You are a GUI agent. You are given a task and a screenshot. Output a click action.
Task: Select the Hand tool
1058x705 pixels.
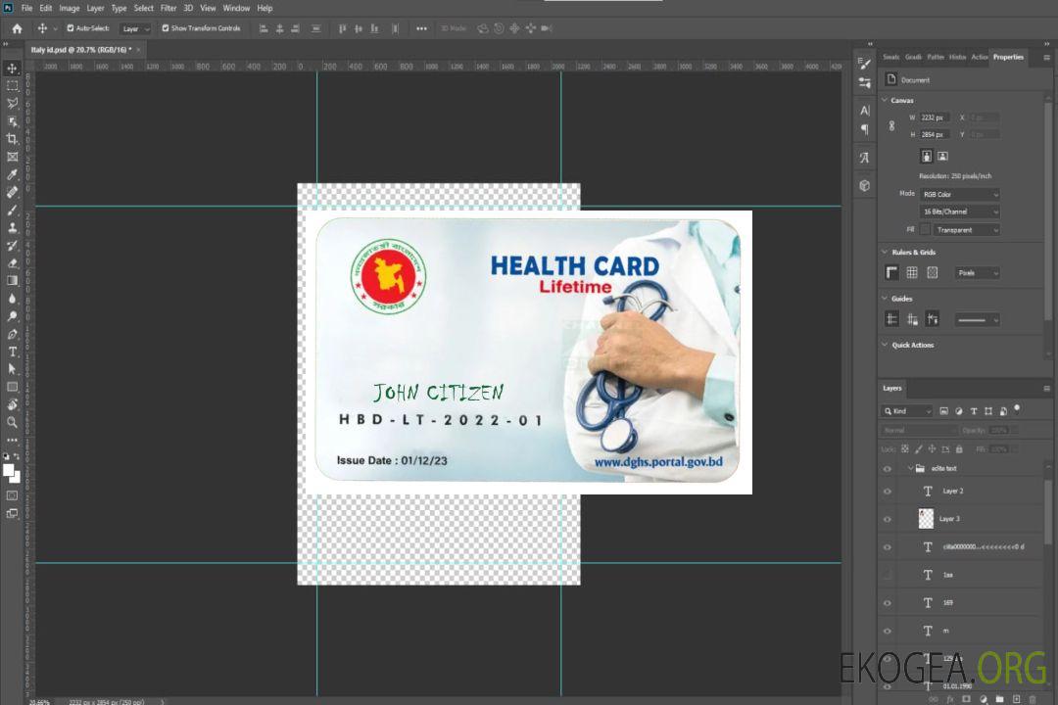pos(12,404)
